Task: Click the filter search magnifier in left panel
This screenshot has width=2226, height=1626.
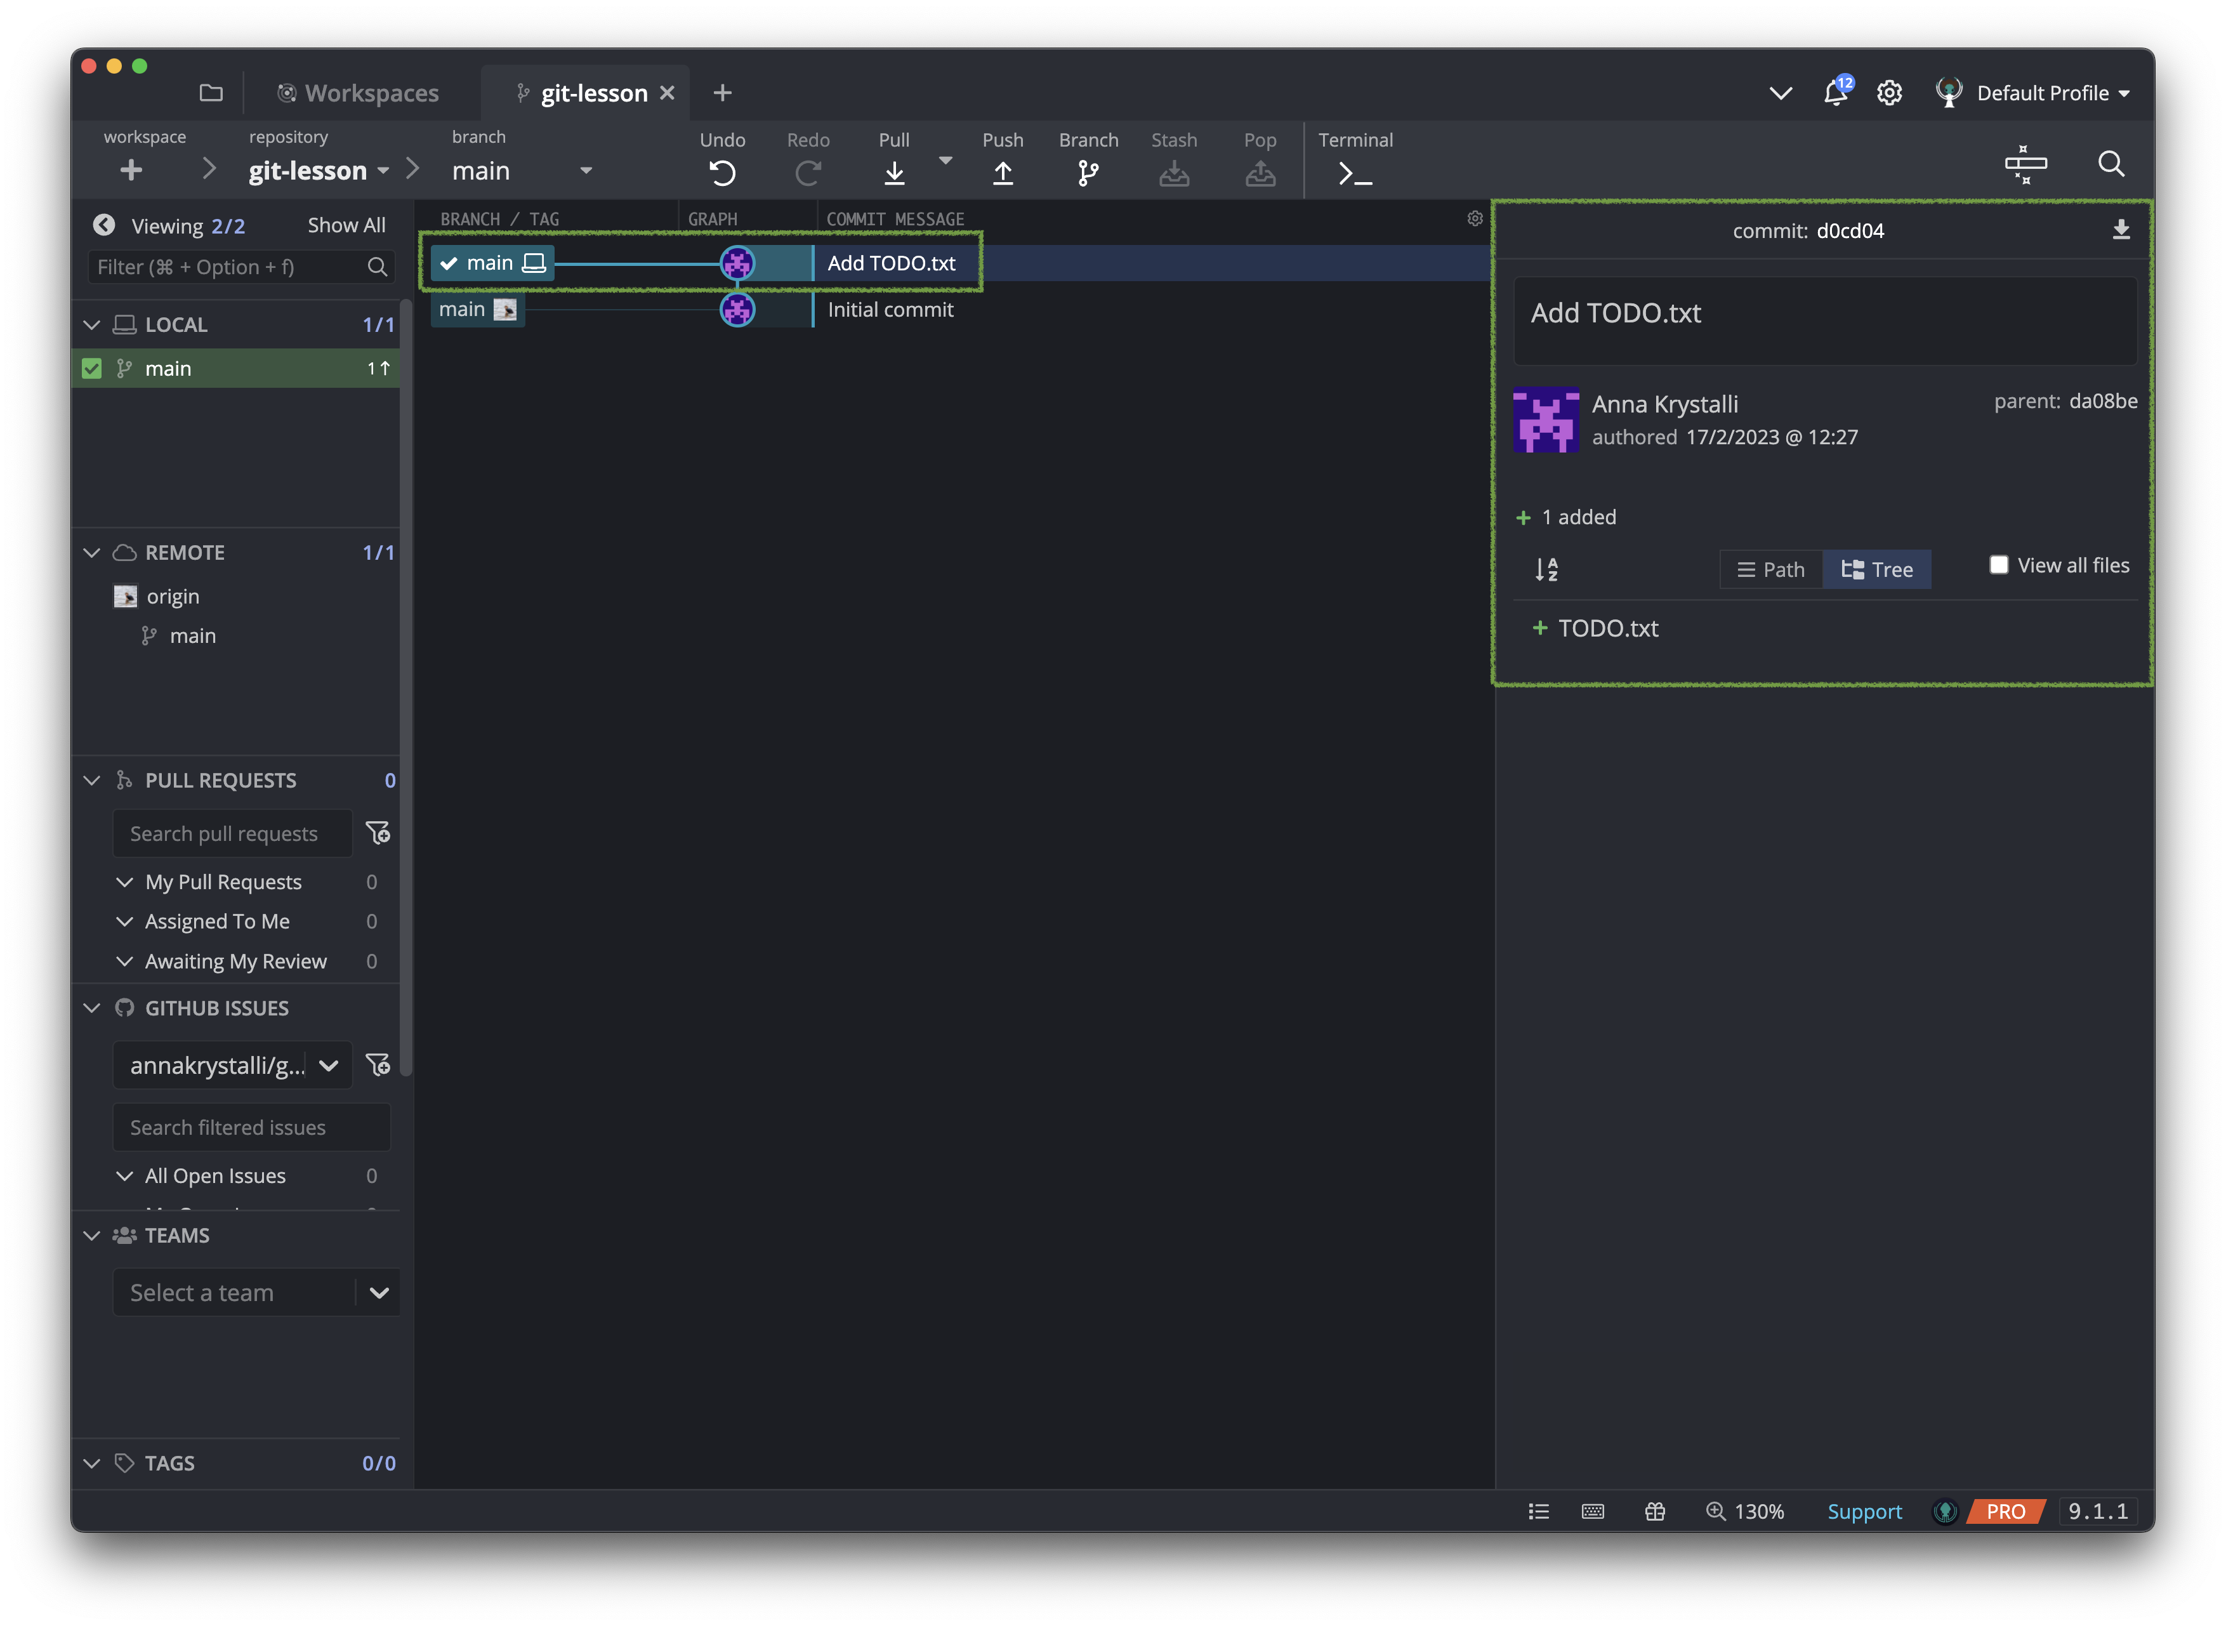Action: pyautogui.click(x=377, y=267)
